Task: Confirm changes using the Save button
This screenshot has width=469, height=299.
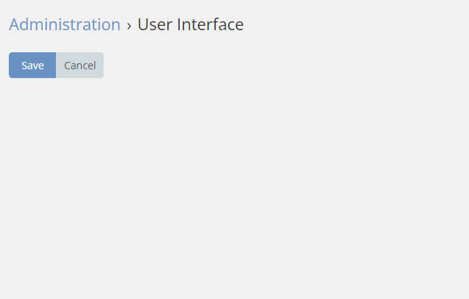Action: [x=32, y=65]
